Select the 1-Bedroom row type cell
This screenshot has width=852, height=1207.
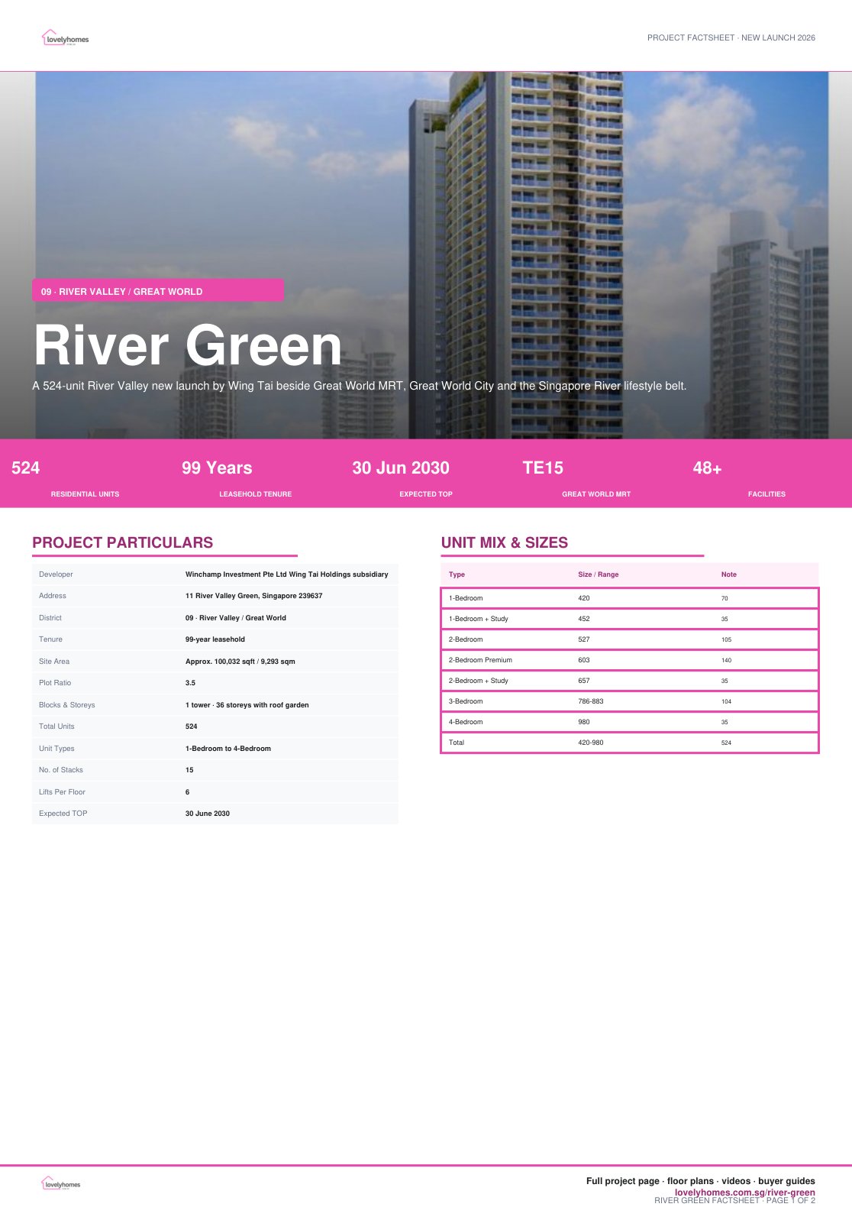pos(466,598)
